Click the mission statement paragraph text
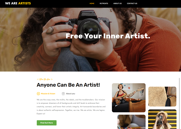Image resolution: width=181 pixels, height=129 pixels. pos(71,107)
